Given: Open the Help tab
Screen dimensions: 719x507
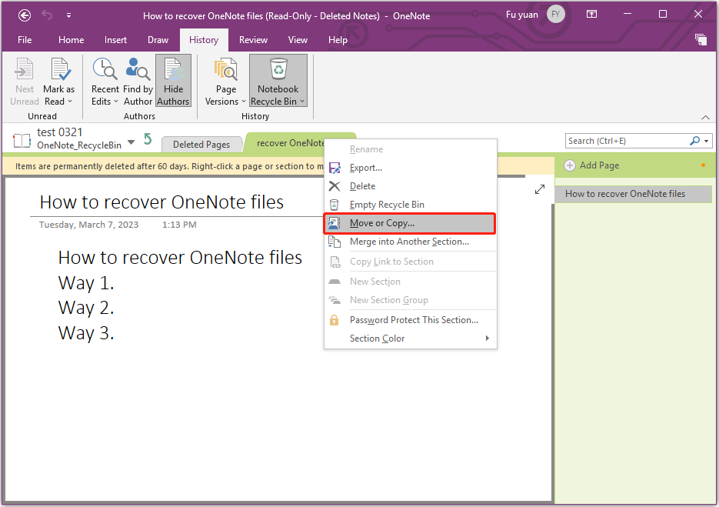Looking at the screenshot, I should 338,40.
